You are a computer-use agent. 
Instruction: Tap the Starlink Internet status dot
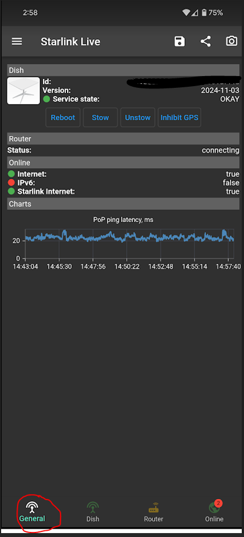pyautogui.click(x=11, y=191)
